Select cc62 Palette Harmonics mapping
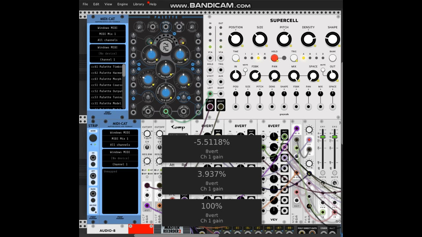This screenshot has width=422, height=237. pos(106,73)
